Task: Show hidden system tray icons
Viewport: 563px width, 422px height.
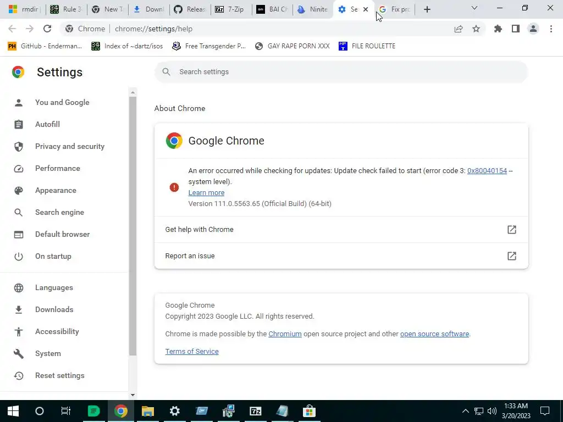Action: pos(465,411)
